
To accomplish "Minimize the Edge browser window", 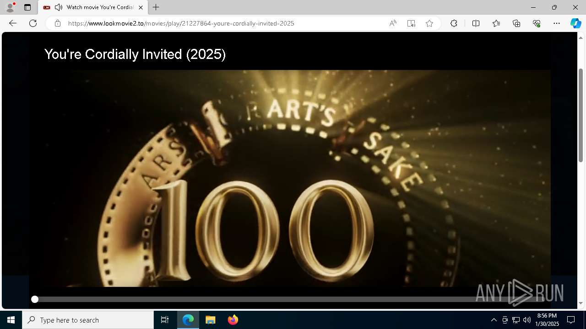I will point(533,7).
